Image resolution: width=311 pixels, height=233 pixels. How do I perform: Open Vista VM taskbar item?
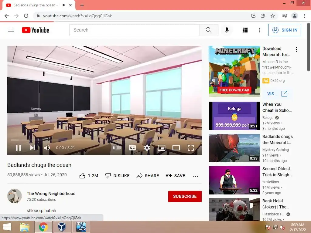click(81, 227)
